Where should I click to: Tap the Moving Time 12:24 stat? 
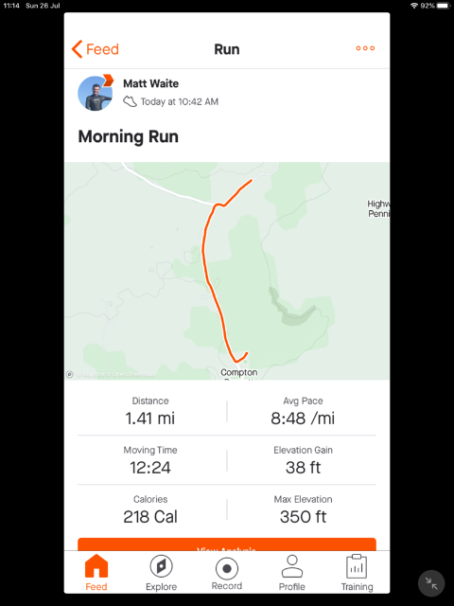coord(150,460)
